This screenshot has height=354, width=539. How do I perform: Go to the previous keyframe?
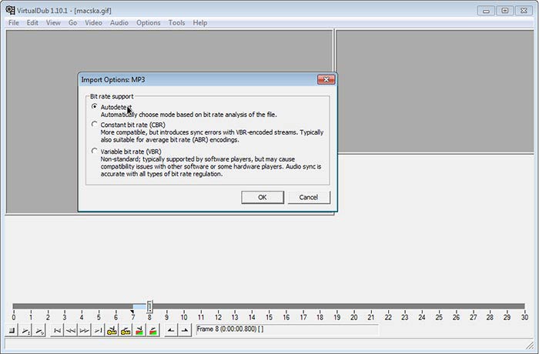point(112,330)
